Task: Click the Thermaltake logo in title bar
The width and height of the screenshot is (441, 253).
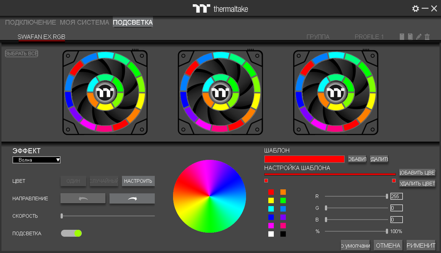Action: pyautogui.click(x=220, y=9)
